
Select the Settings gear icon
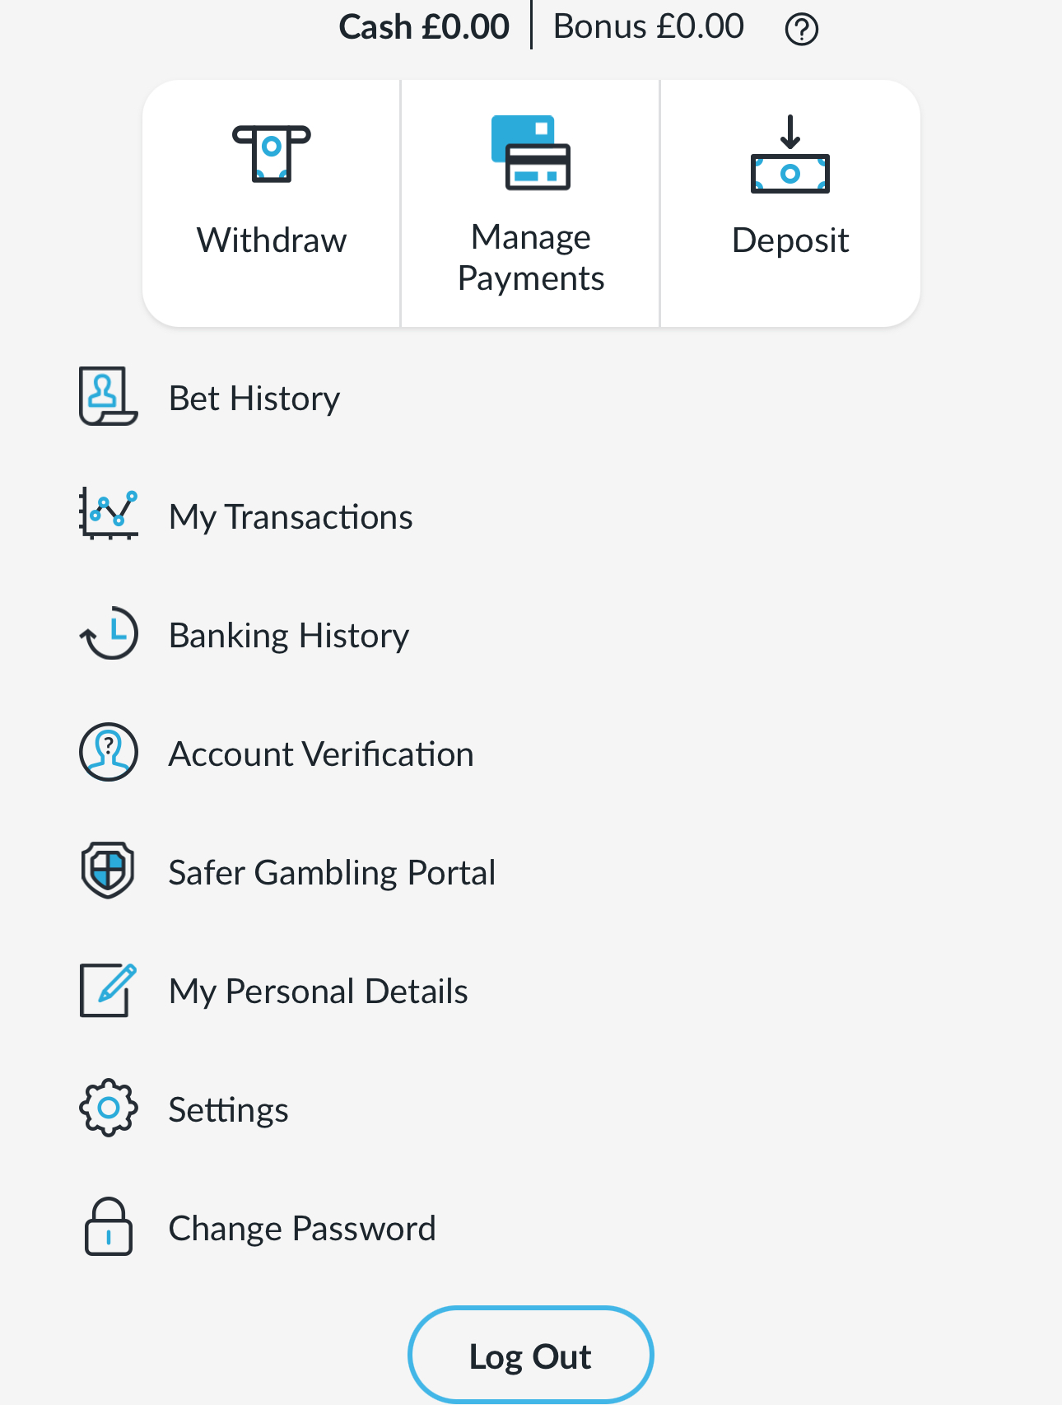pos(108,1109)
